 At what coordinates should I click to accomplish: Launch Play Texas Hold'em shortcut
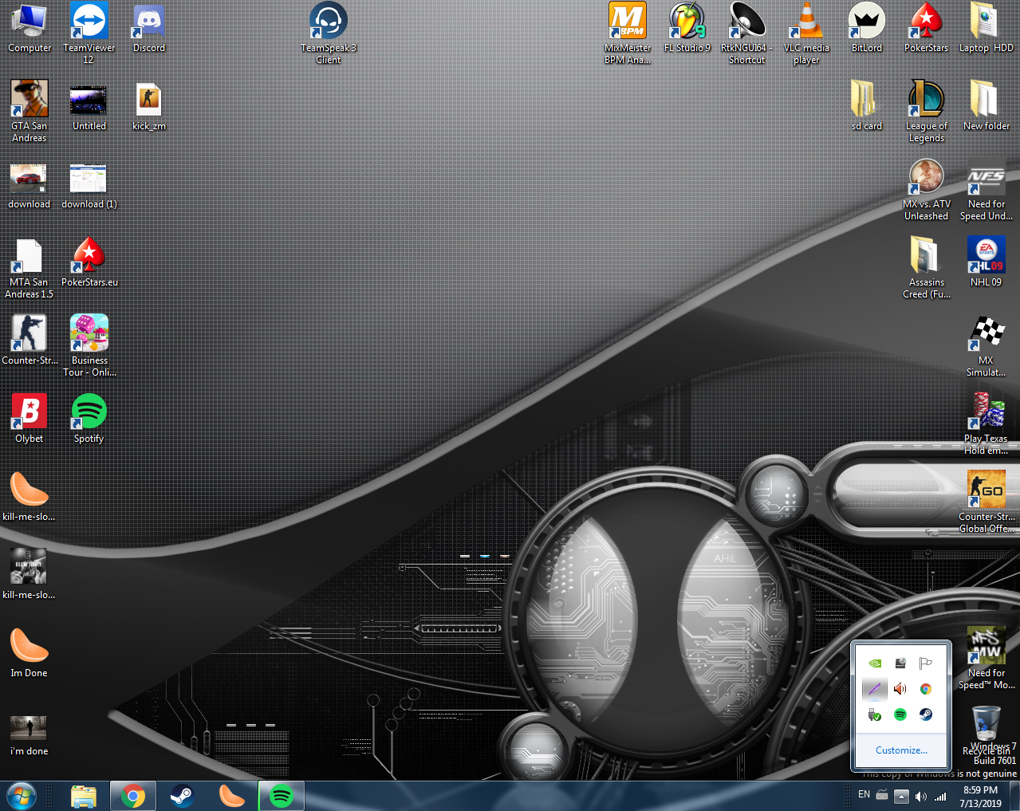click(986, 423)
